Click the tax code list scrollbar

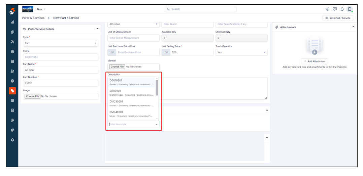tap(157, 88)
